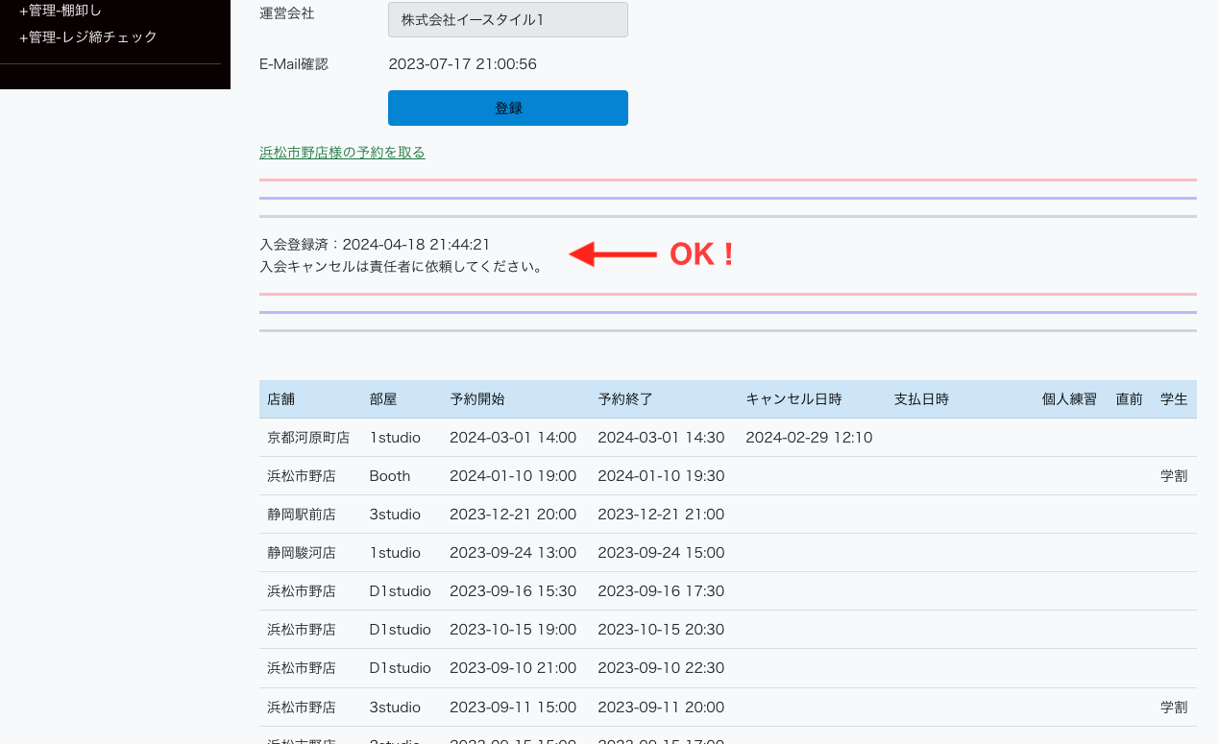Click the 予約開始 column header
Screen dimensions: 1219x744
coord(476,399)
